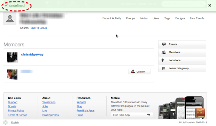Click the Locations pin icon
Viewport: 216px width, 126px height.
(163, 60)
